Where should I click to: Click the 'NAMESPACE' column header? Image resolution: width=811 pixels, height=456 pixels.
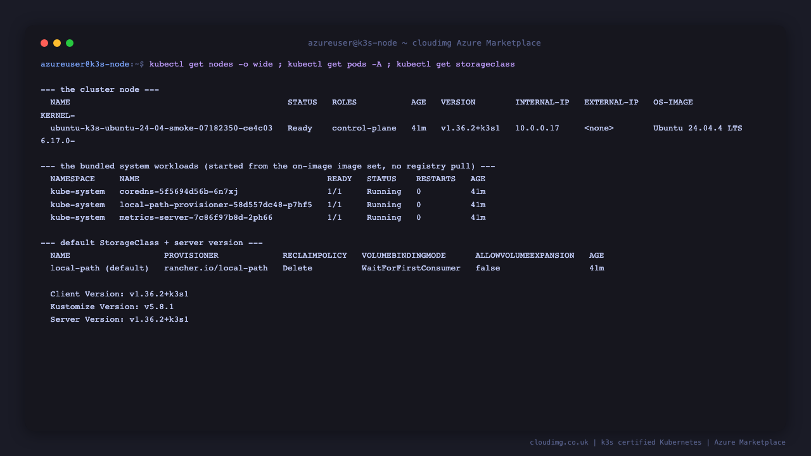pyautogui.click(x=73, y=179)
